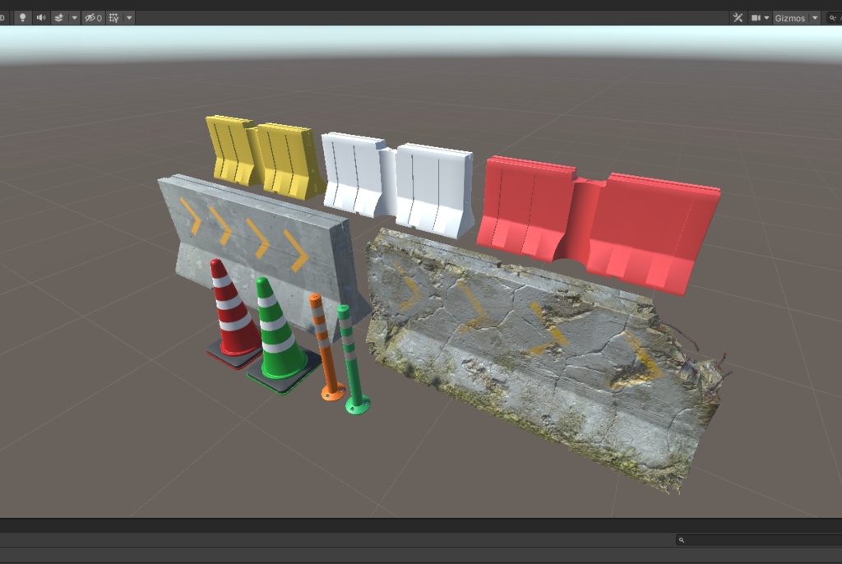Image resolution: width=842 pixels, height=564 pixels.
Task: Click the green striped traffic cone
Action: [271, 337]
